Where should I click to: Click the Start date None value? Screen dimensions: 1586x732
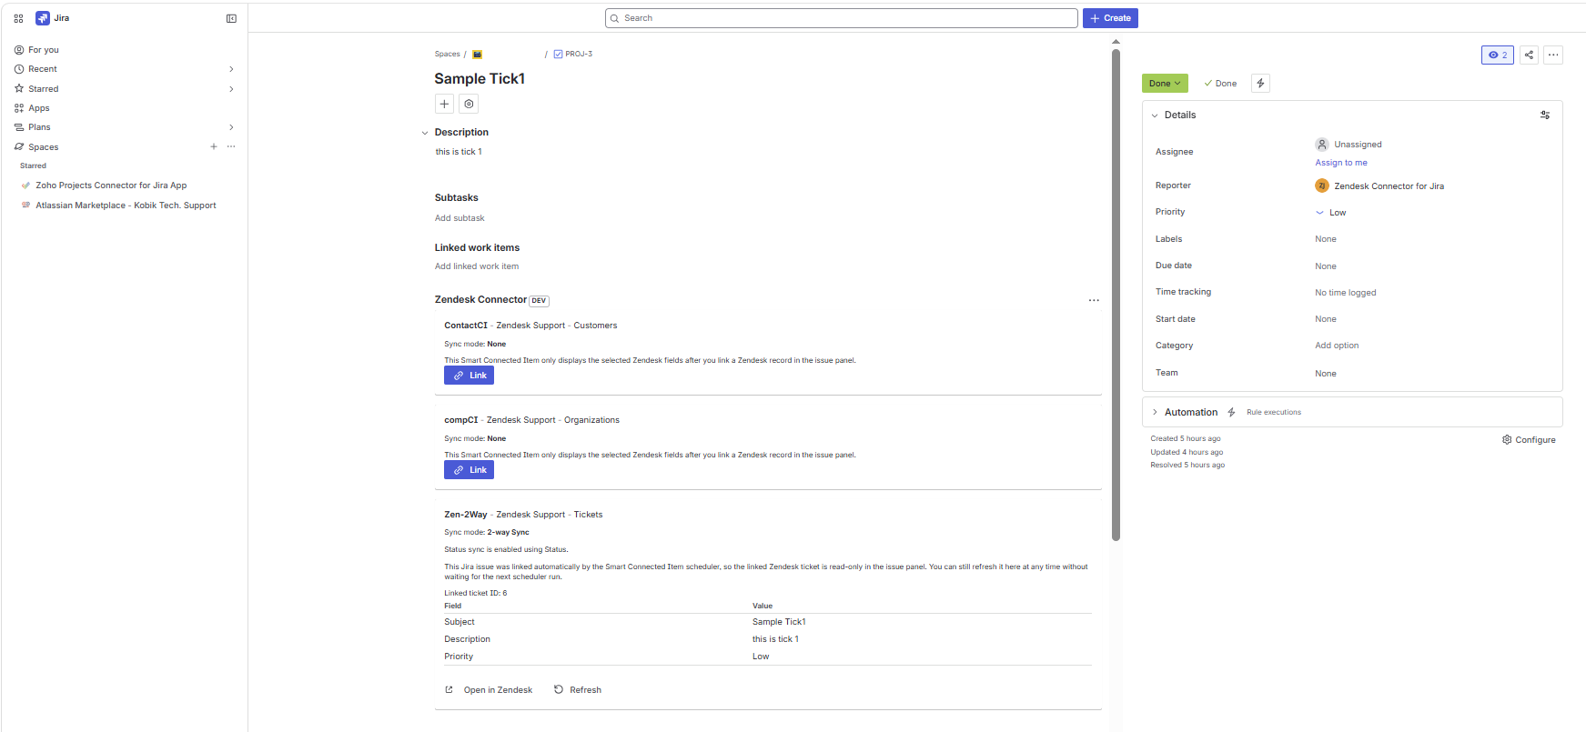point(1326,319)
